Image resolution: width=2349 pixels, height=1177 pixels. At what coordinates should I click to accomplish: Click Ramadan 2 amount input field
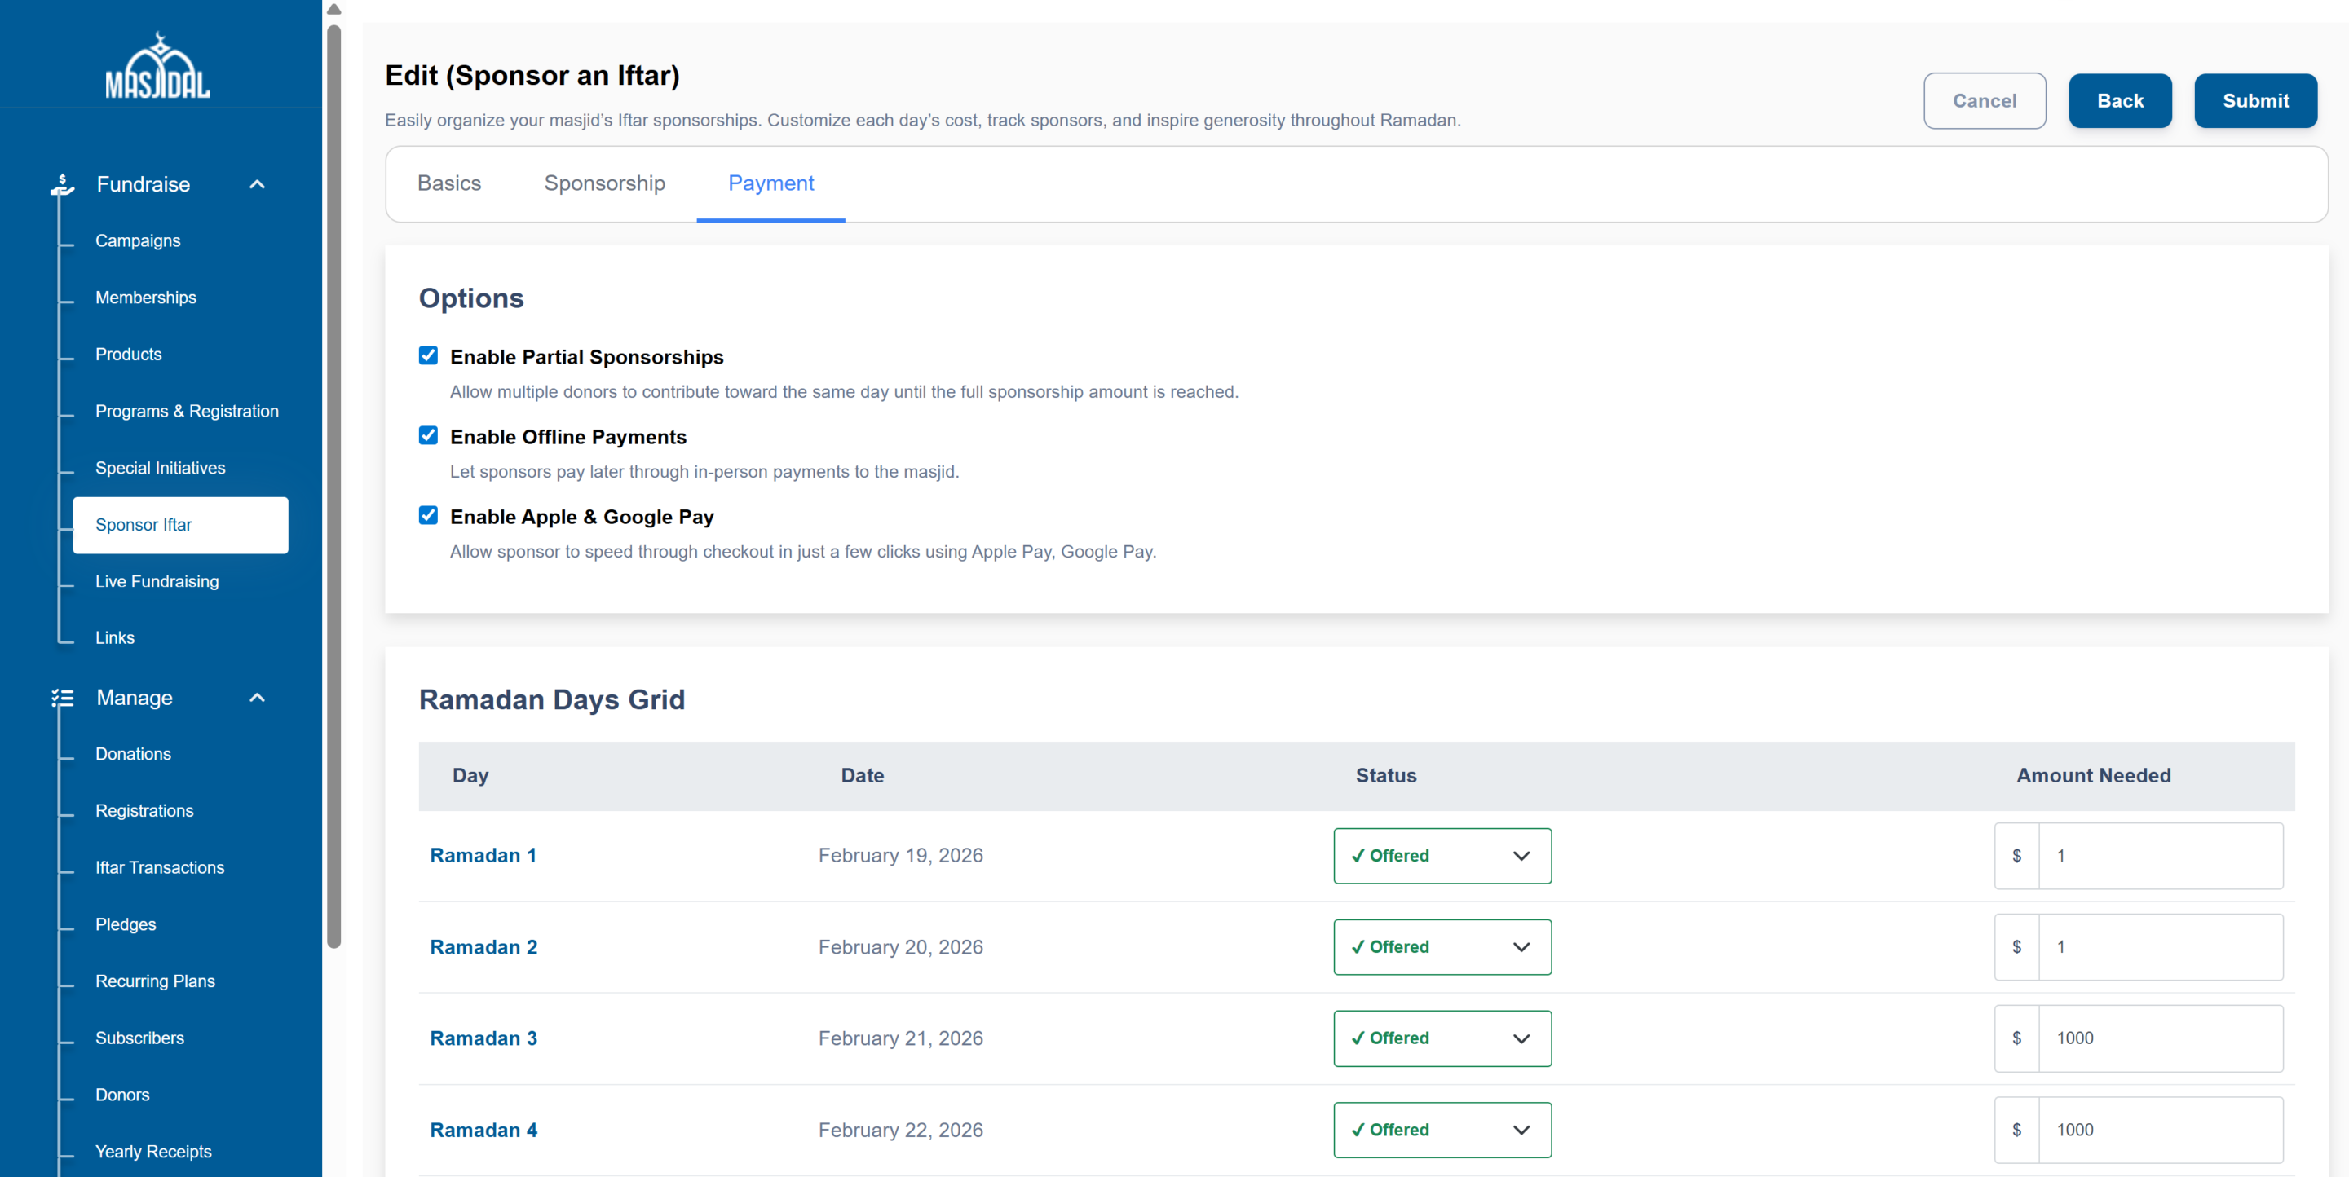tap(2158, 946)
